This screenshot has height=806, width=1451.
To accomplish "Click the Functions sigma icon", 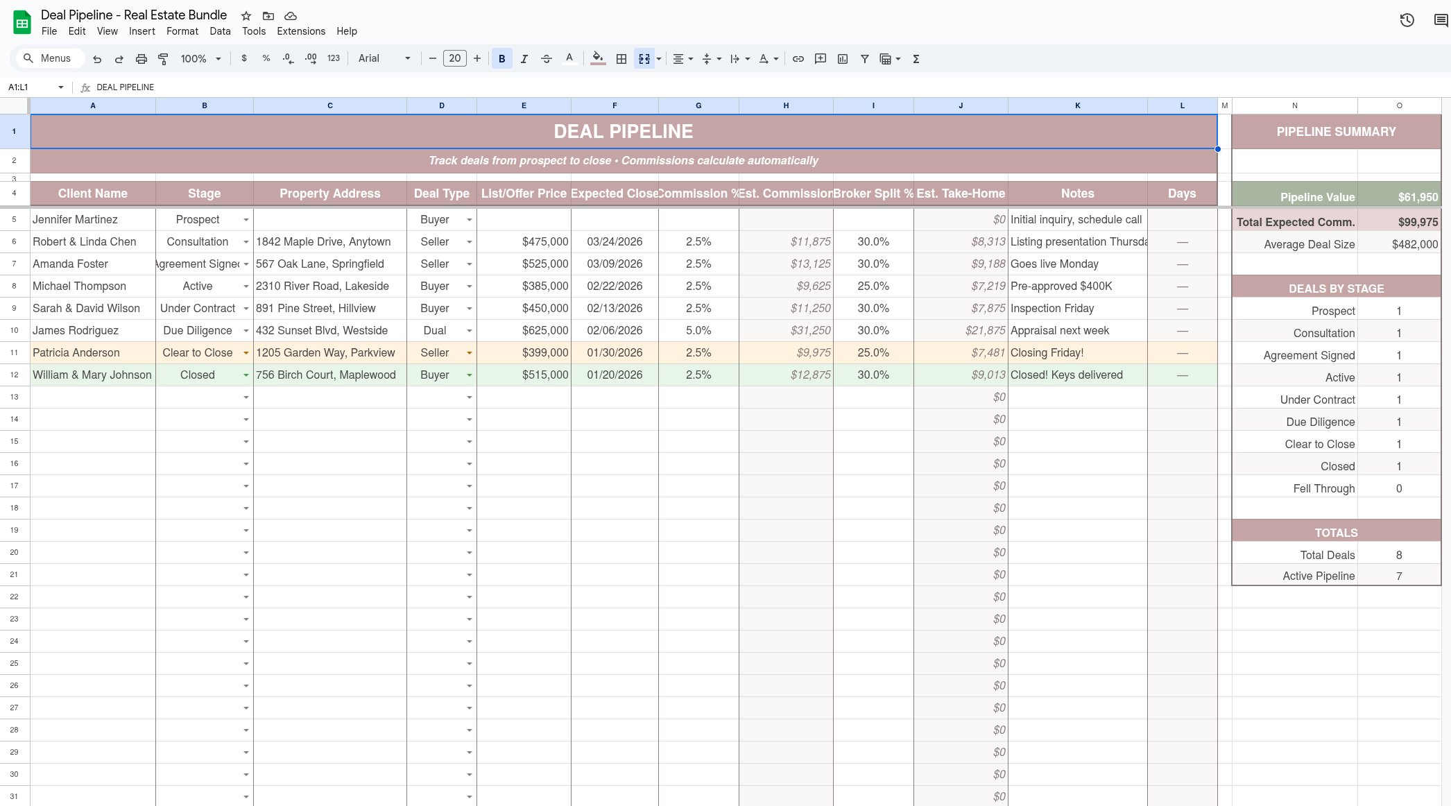I will click(916, 58).
